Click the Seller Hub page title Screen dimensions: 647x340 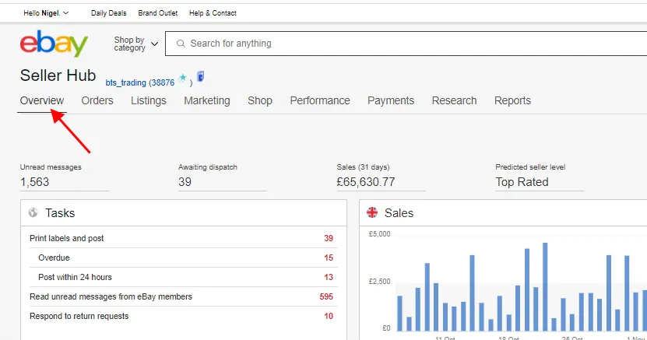pos(58,75)
